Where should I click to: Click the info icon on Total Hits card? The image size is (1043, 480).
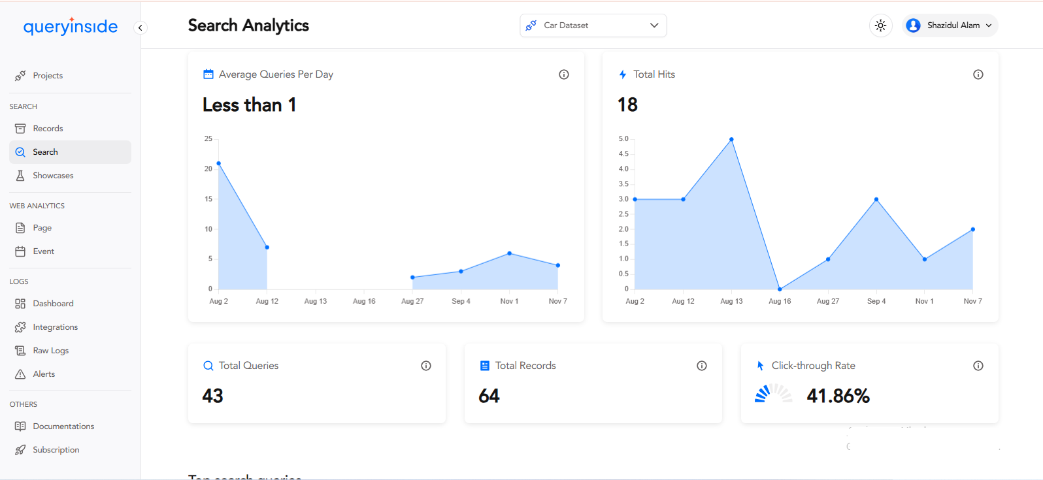pyautogui.click(x=978, y=74)
